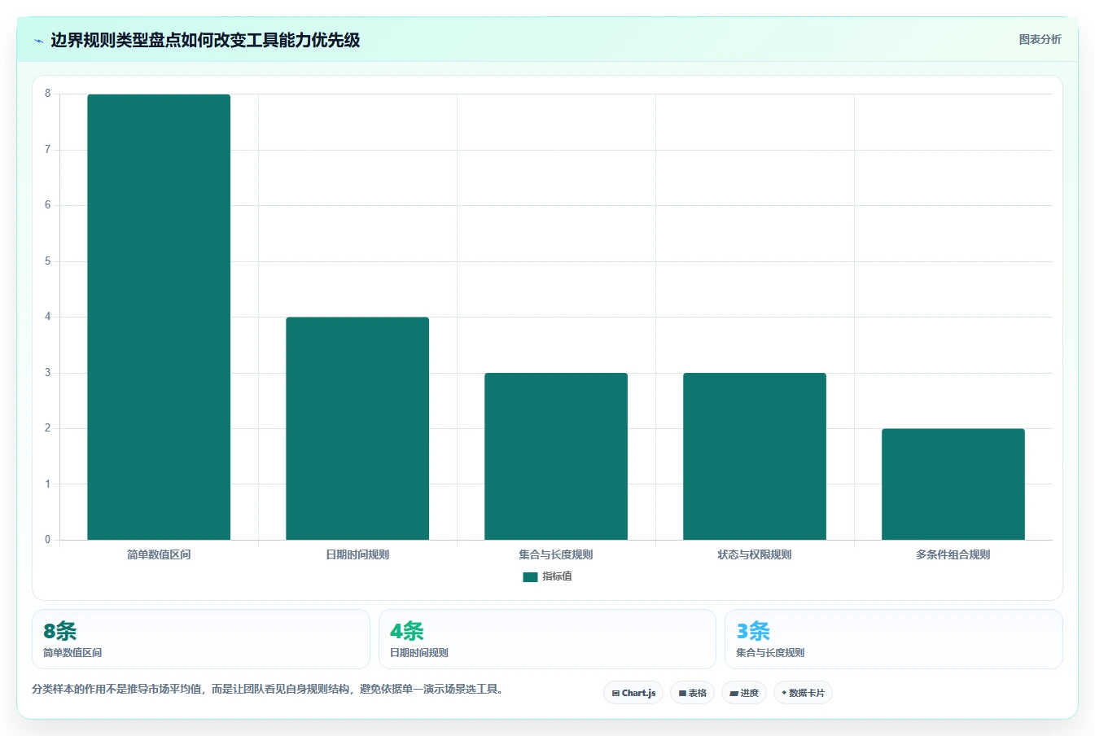
Task: Click the 简单数值区间 x-axis label
Action: (x=159, y=554)
